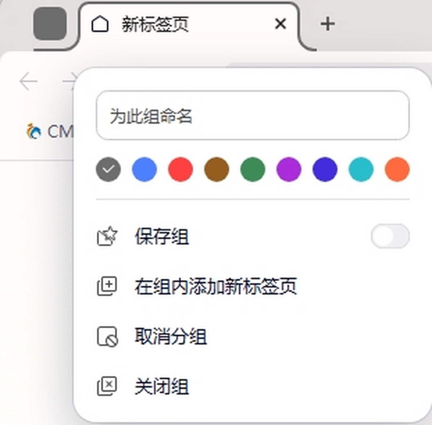The height and width of the screenshot is (425, 432).
Task: Click the home icon on the tab
Action: click(x=100, y=23)
